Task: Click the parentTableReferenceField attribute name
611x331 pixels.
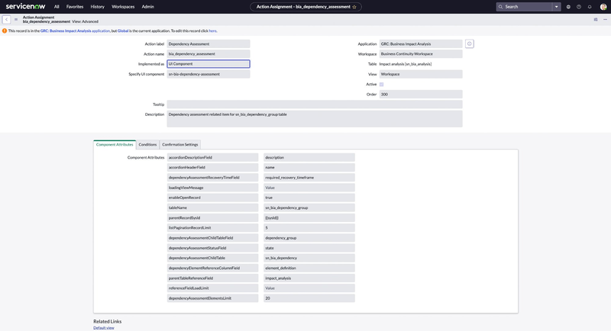Action: coord(212,278)
